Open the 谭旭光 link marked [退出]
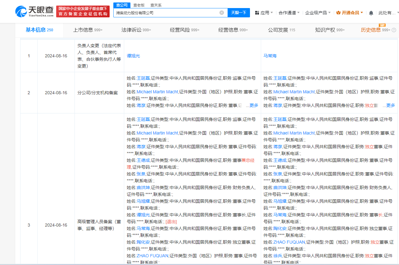Image resolution: width=399 pixels, height=265 pixels. coord(143,215)
